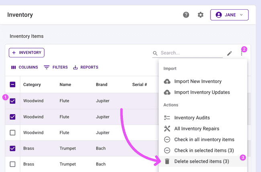
Task: Choose Check in selected items (3)
Action: [203, 150]
